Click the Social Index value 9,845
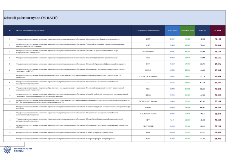 (x=172, y=120)
